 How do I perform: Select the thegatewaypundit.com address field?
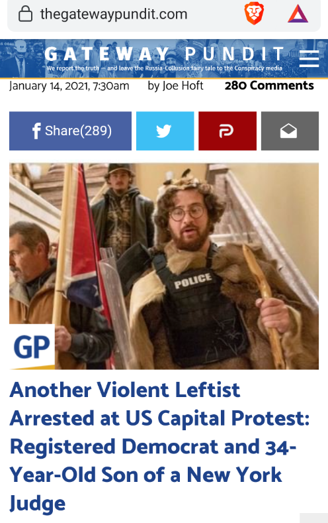point(114,14)
